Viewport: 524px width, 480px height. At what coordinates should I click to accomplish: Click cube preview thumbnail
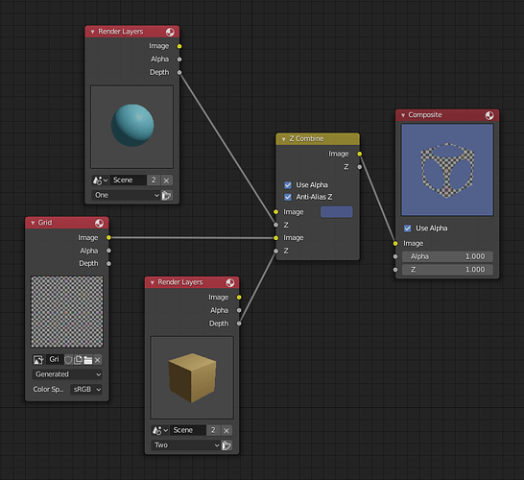192,377
